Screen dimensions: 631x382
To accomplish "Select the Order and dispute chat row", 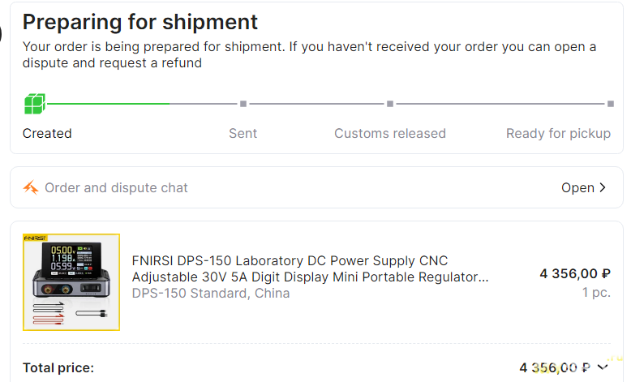I will click(x=316, y=187).
